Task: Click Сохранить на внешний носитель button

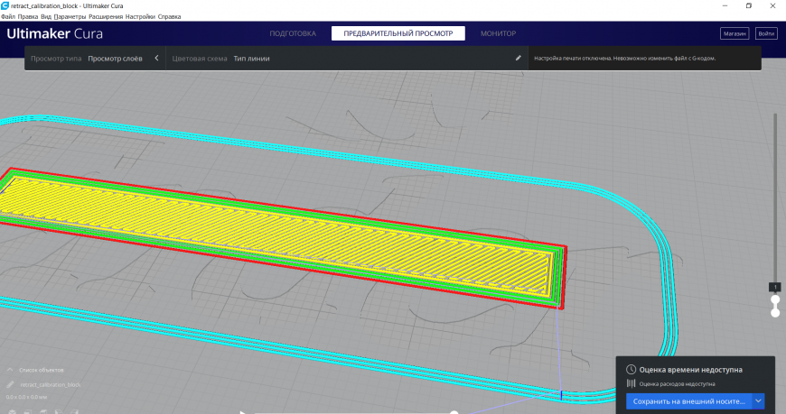Action: click(x=688, y=401)
